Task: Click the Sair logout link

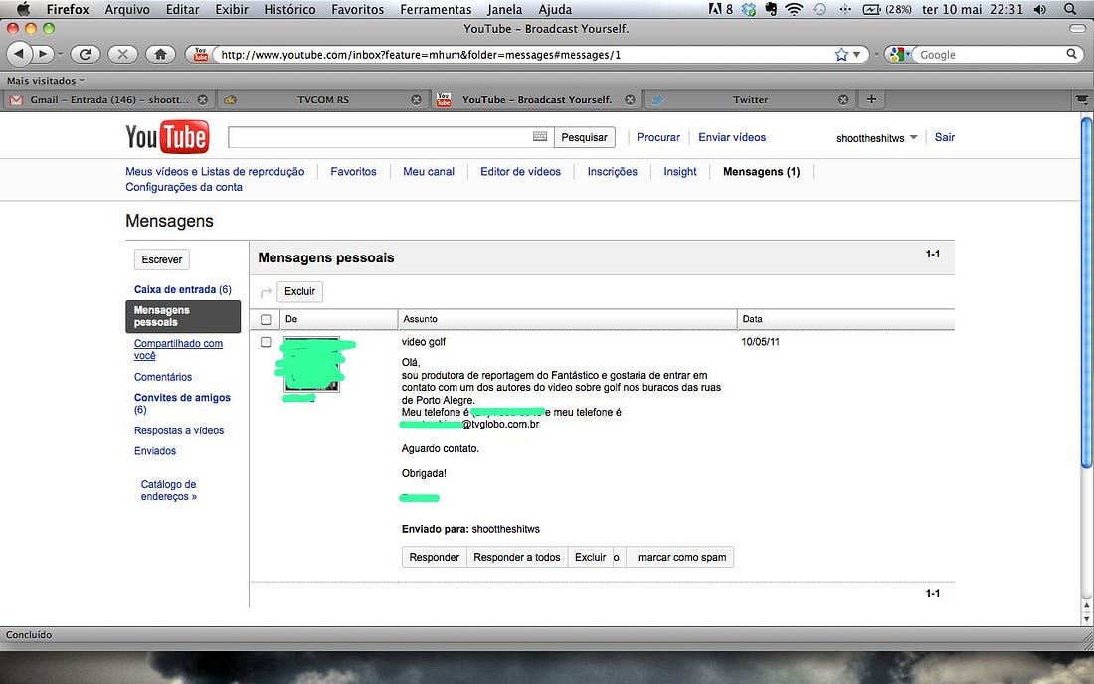Action: coord(944,137)
